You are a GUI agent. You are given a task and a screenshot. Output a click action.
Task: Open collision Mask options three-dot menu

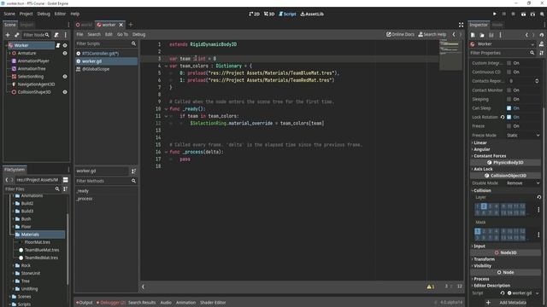click(538, 235)
